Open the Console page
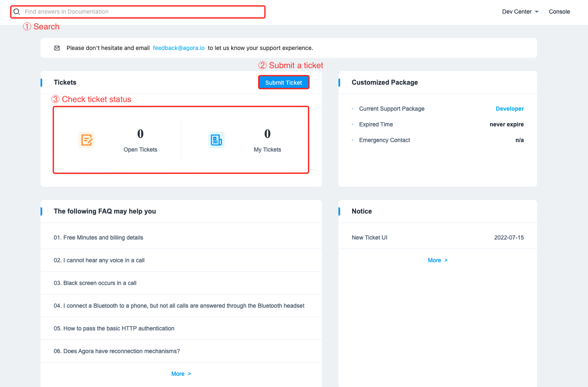 [559, 12]
